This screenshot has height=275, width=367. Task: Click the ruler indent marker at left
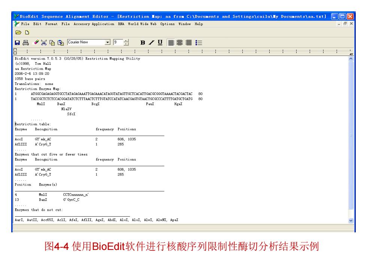pos(15,51)
